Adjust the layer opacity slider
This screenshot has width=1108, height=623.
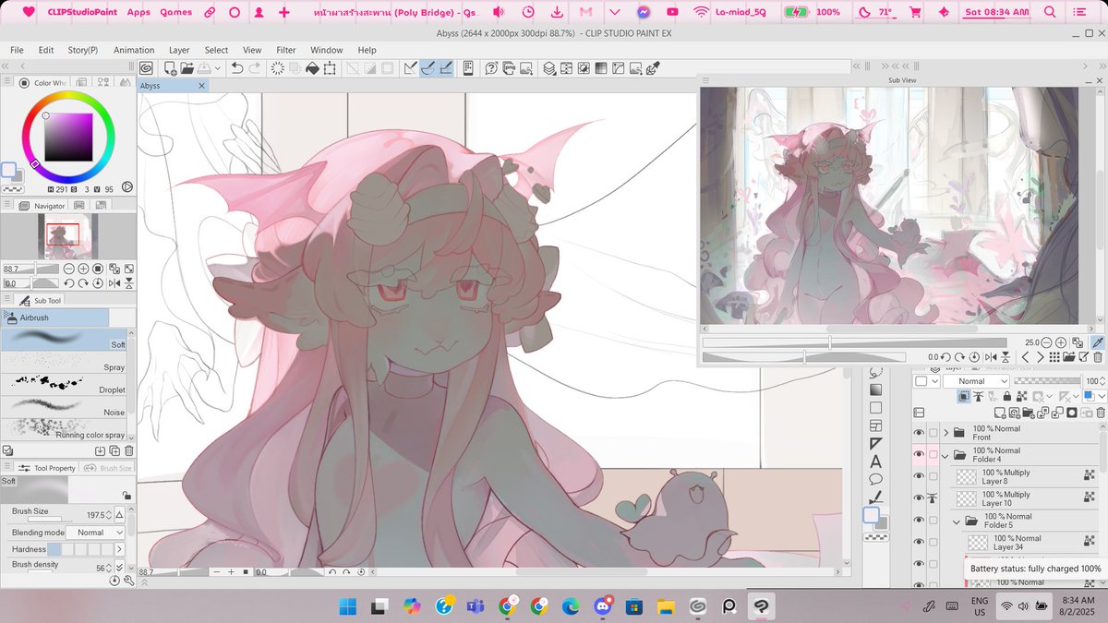coord(1047,380)
